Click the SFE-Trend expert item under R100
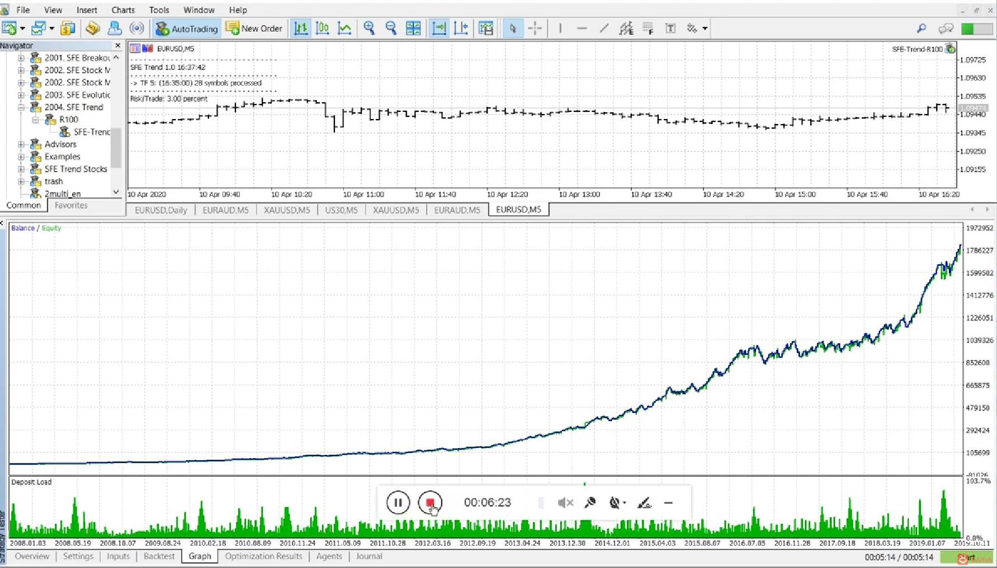The image size is (997, 568). 86,132
